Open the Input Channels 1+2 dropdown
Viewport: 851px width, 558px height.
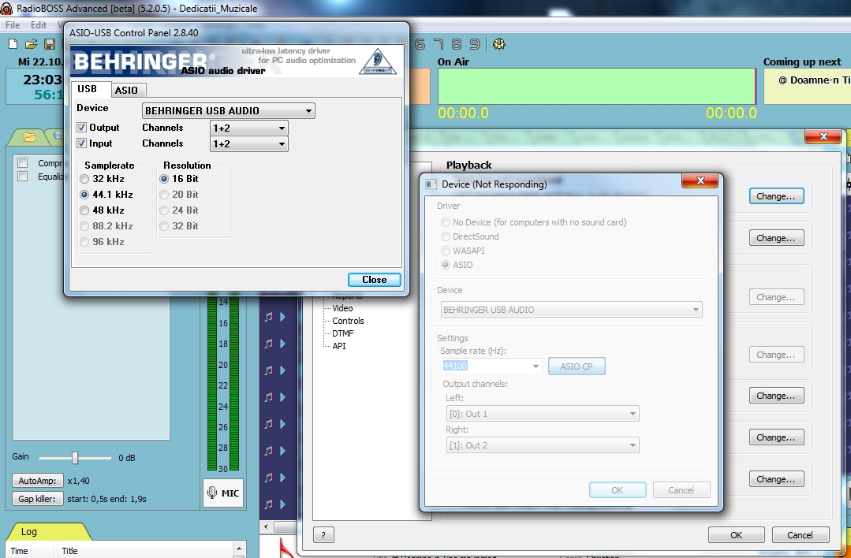click(249, 143)
